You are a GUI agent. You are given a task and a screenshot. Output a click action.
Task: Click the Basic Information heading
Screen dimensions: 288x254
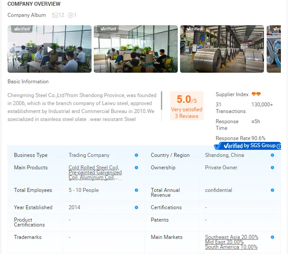tap(28, 82)
